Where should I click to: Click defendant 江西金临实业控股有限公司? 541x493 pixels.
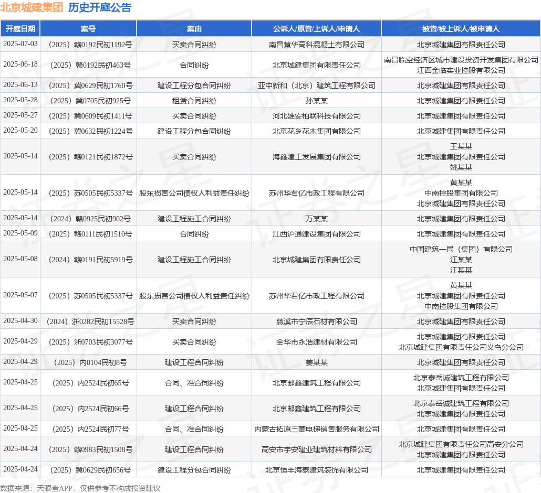461,70
